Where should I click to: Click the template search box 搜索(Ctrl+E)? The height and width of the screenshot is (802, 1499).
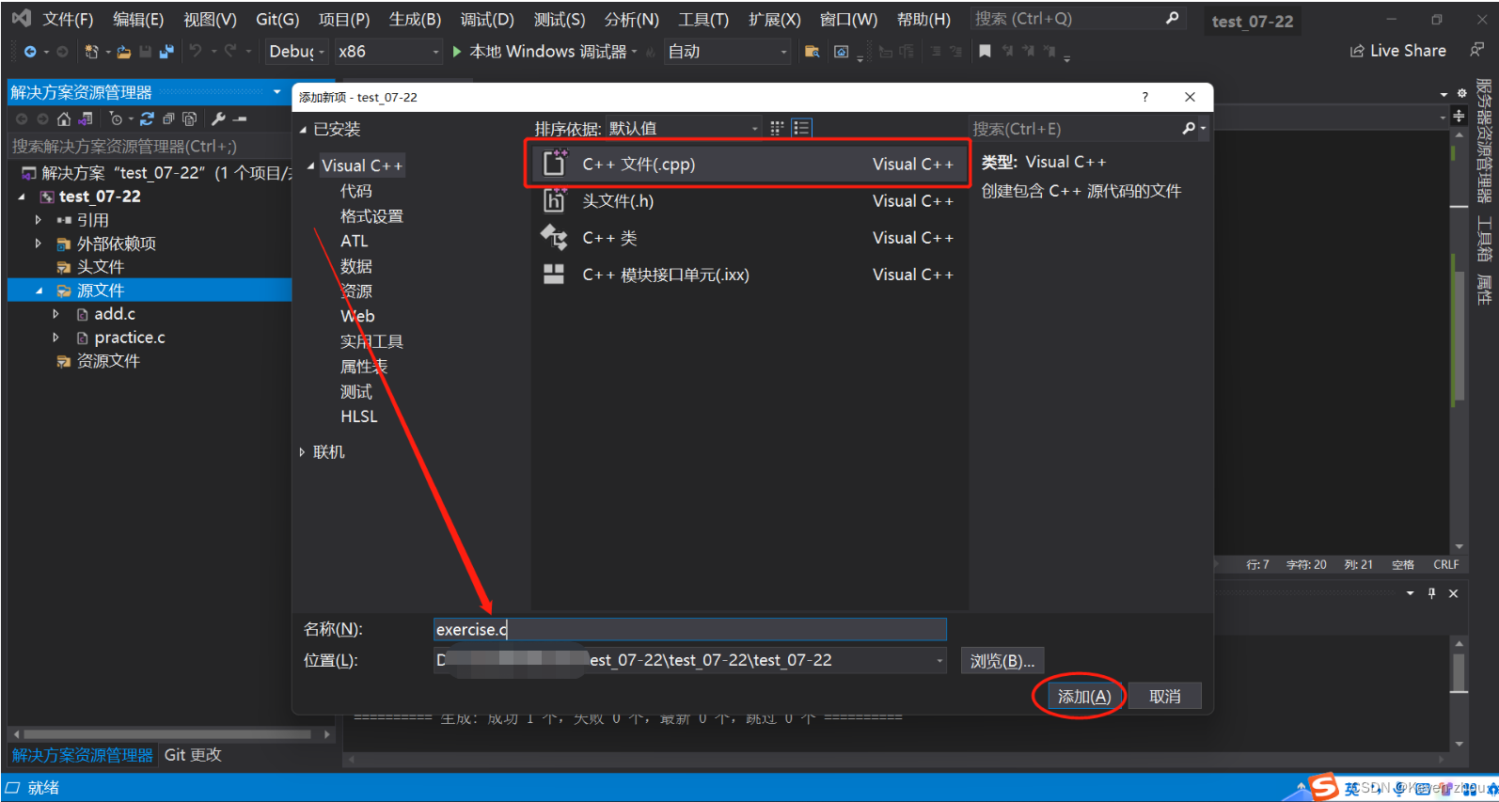tap(1077, 129)
